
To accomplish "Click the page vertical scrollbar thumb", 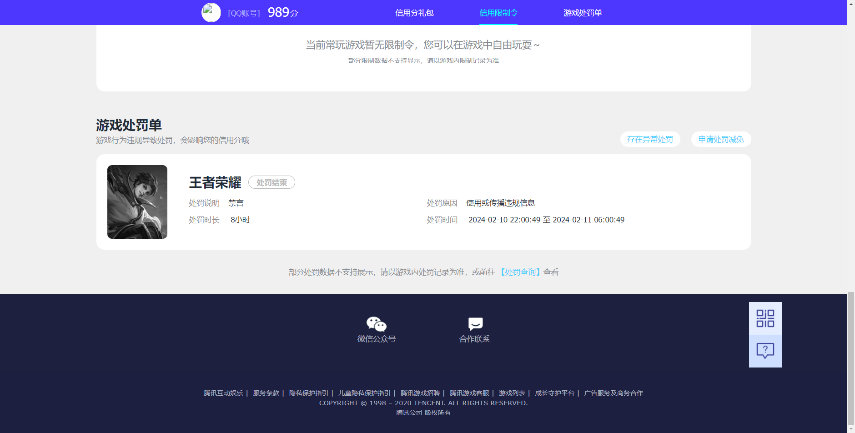I will [851, 358].
